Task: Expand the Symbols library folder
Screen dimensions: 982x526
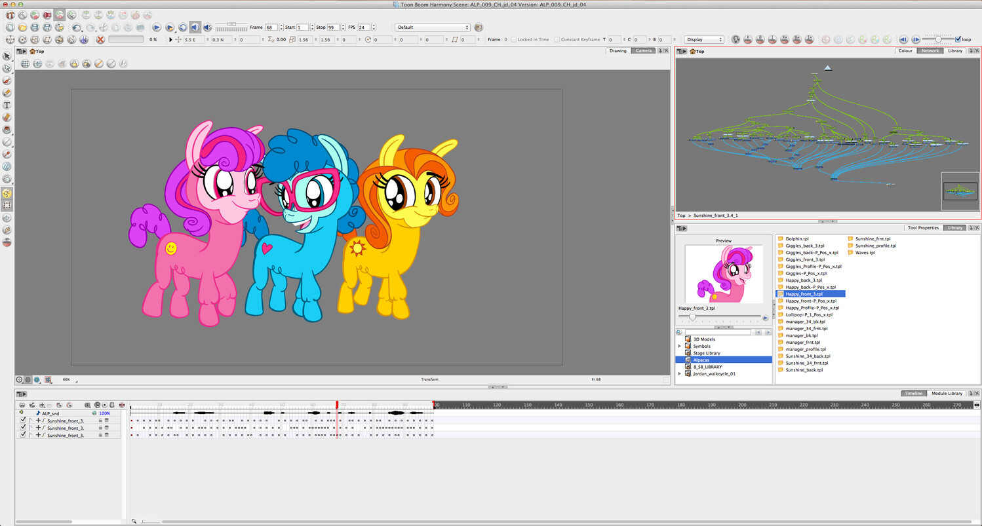Action: 680,346
